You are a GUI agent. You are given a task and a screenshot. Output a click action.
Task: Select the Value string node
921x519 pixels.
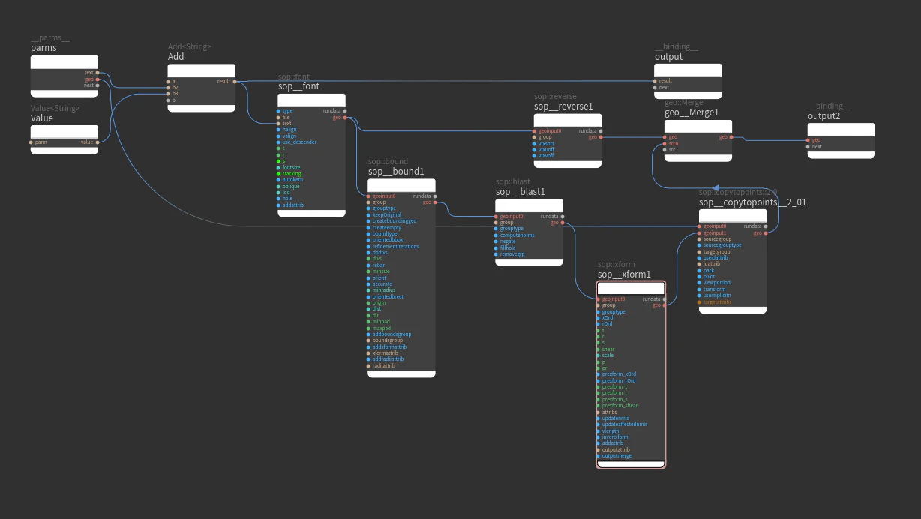pos(64,139)
